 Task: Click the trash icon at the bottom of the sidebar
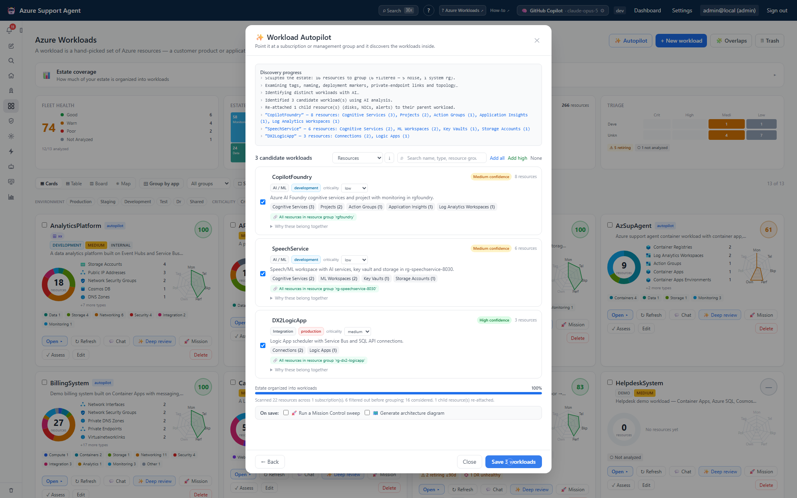[11, 490]
